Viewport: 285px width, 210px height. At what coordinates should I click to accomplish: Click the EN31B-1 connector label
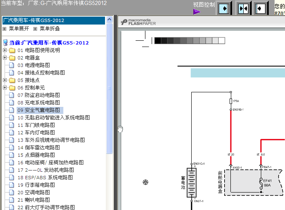point(238,110)
